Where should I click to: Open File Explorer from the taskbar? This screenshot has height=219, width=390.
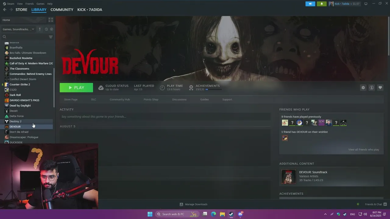(x=222, y=214)
